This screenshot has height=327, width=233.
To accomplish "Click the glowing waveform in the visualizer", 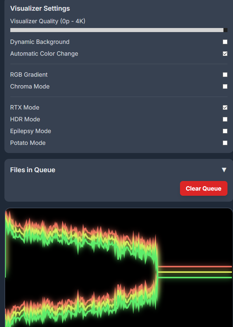I will point(81,236).
